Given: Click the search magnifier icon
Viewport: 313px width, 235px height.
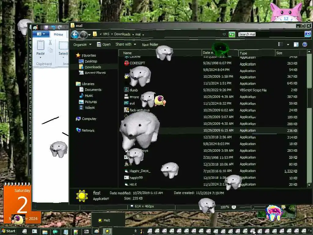Looking at the screenshot, I should tap(308, 34).
